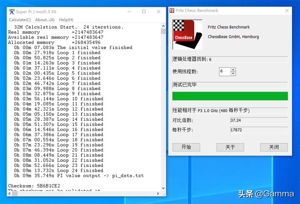
Task: Click the 'Available real memory' line
Action: point(56,37)
